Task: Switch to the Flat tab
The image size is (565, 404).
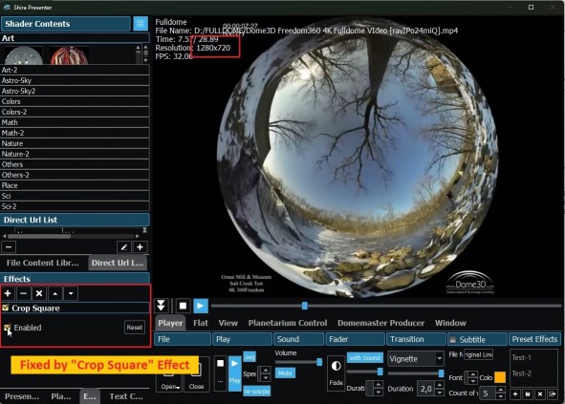Action: (x=201, y=323)
